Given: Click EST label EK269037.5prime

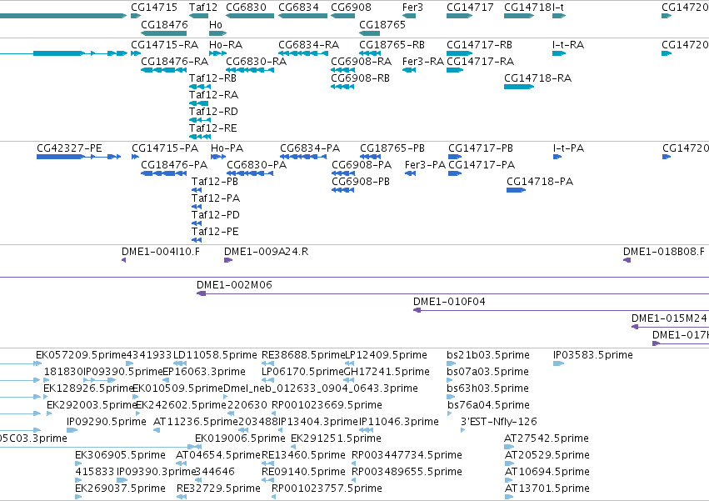Looking at the screenshot, I should point(120,488).
